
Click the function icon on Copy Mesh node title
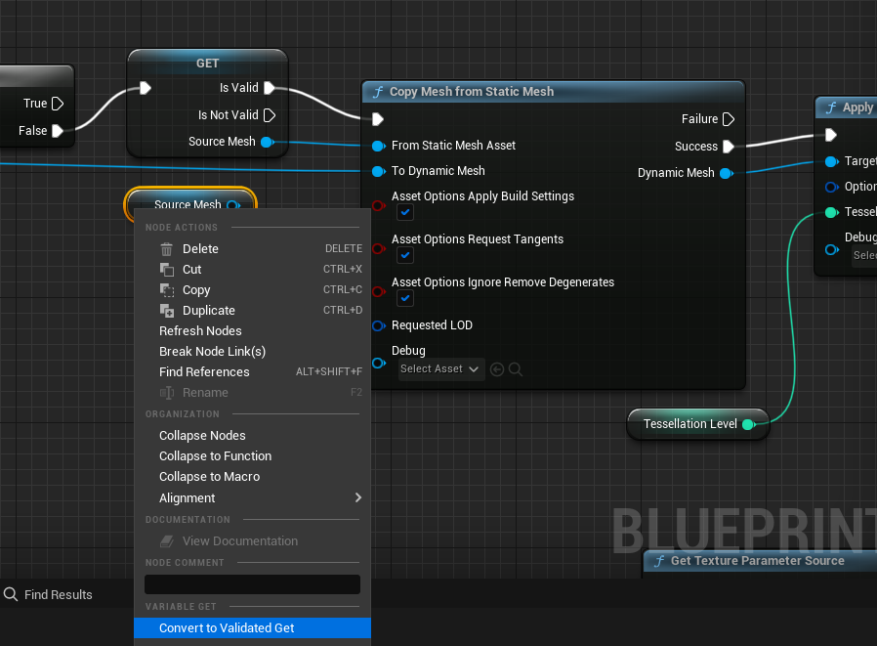pos(378,92)
